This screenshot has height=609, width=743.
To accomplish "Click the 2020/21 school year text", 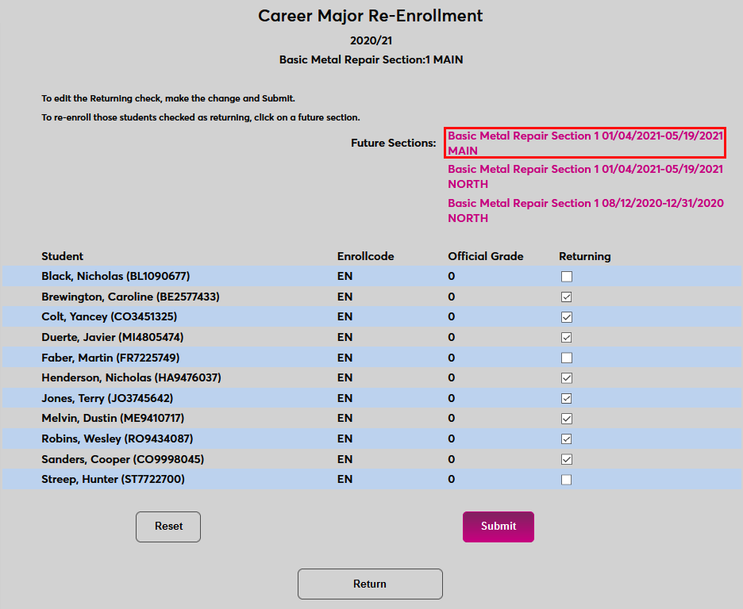I will coord(371,40).
